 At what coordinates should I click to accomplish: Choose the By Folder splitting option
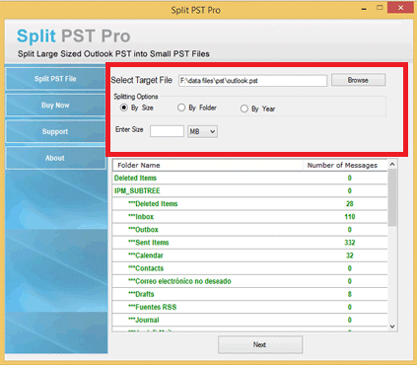(181, 108)
